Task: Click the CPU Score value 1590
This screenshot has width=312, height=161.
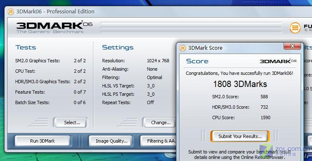Action: [x=266, y=118]
